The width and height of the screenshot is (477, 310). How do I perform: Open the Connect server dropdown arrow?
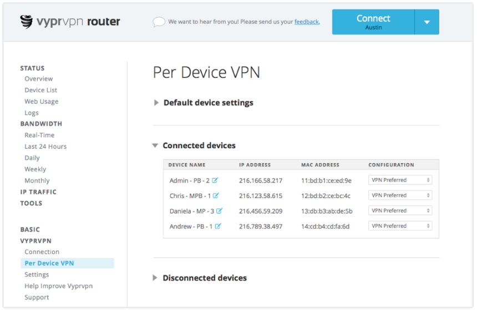[427, 22]
